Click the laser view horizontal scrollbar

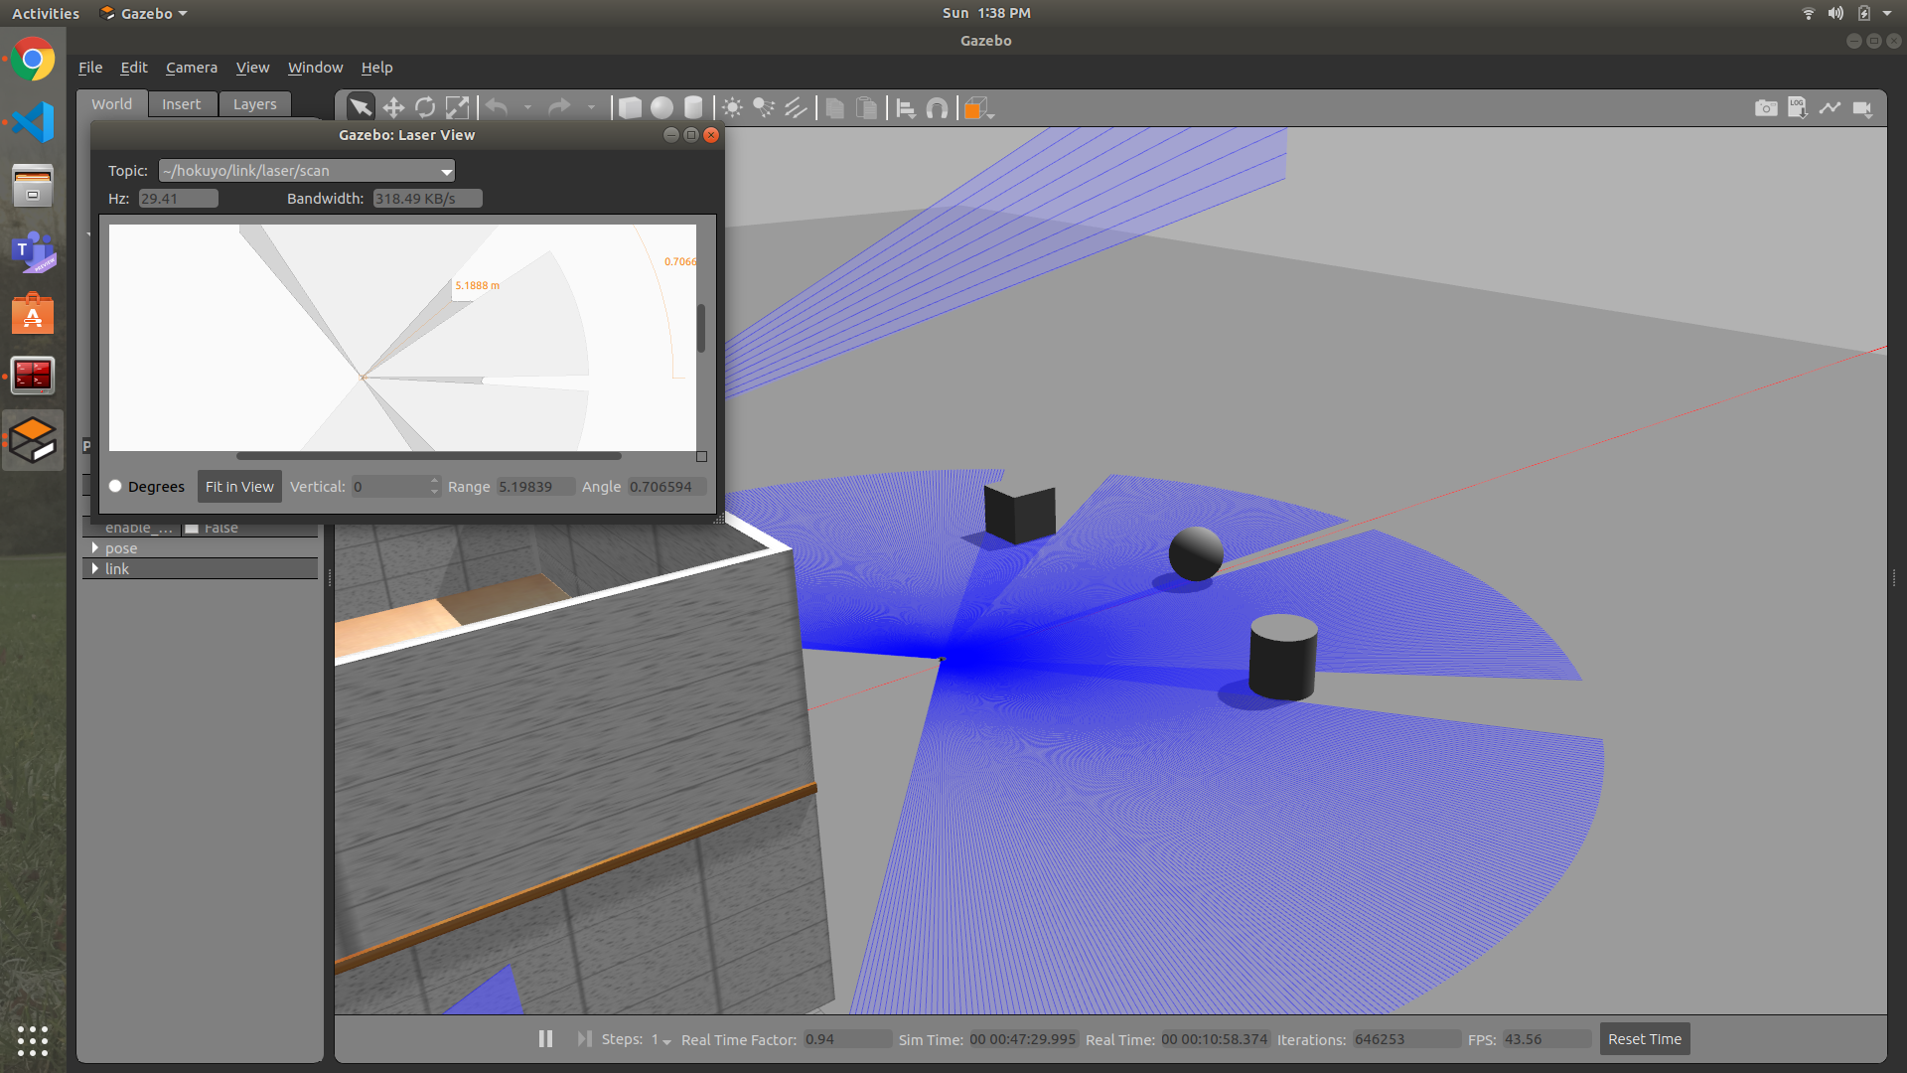coord(428,456)
